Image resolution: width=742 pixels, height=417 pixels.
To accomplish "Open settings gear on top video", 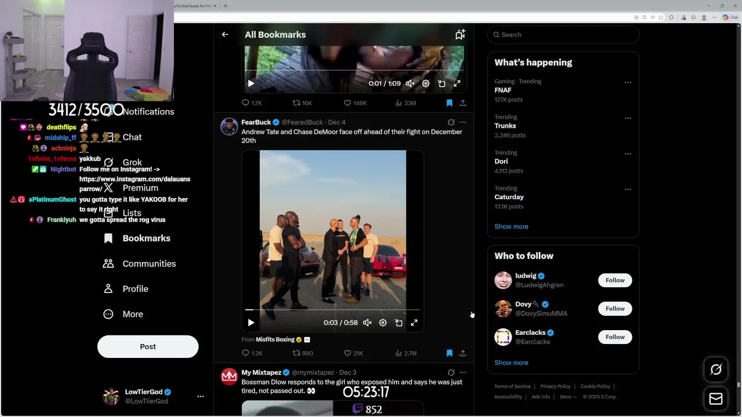I will tap(425, 83).
